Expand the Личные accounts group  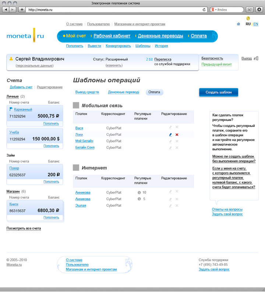(x=13, y=96)
